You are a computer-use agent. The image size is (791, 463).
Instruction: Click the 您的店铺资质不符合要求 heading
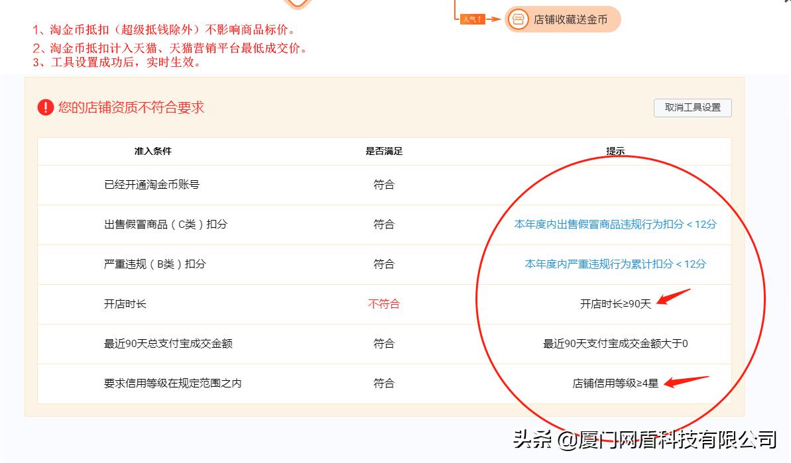pyautogui.click(x=131, y=108)
